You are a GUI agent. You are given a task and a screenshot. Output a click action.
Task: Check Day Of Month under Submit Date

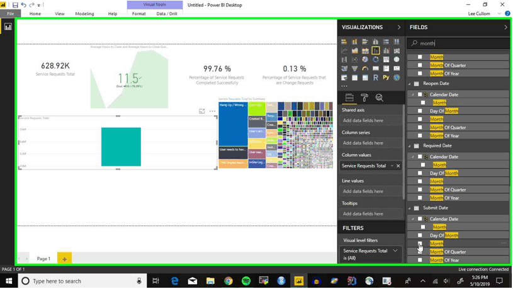pos(420,235)
